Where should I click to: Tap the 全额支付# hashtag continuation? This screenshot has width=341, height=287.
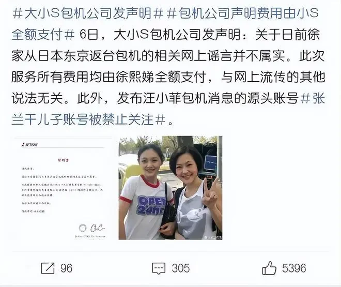pyautogui.click(x=43, y=35)
